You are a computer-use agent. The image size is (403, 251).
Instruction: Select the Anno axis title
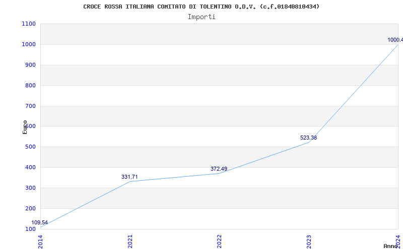(x=390, y=246)
